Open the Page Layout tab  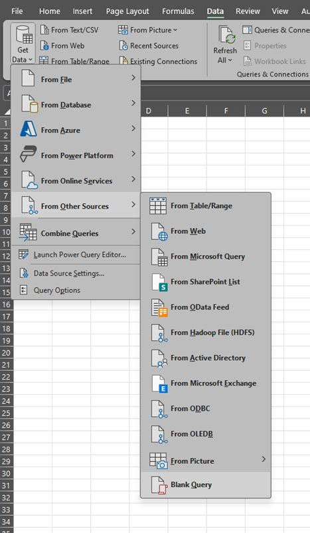[x=127, y=11]
